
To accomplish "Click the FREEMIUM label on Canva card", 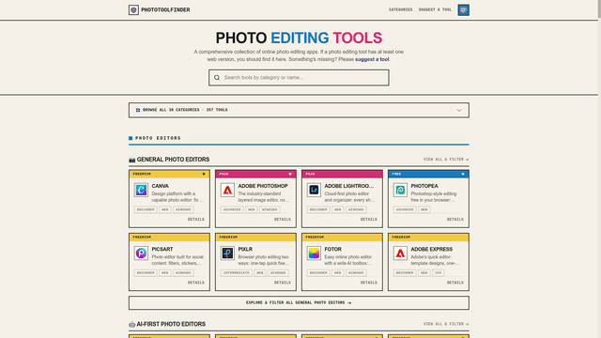I will click(x=142, y=174).
